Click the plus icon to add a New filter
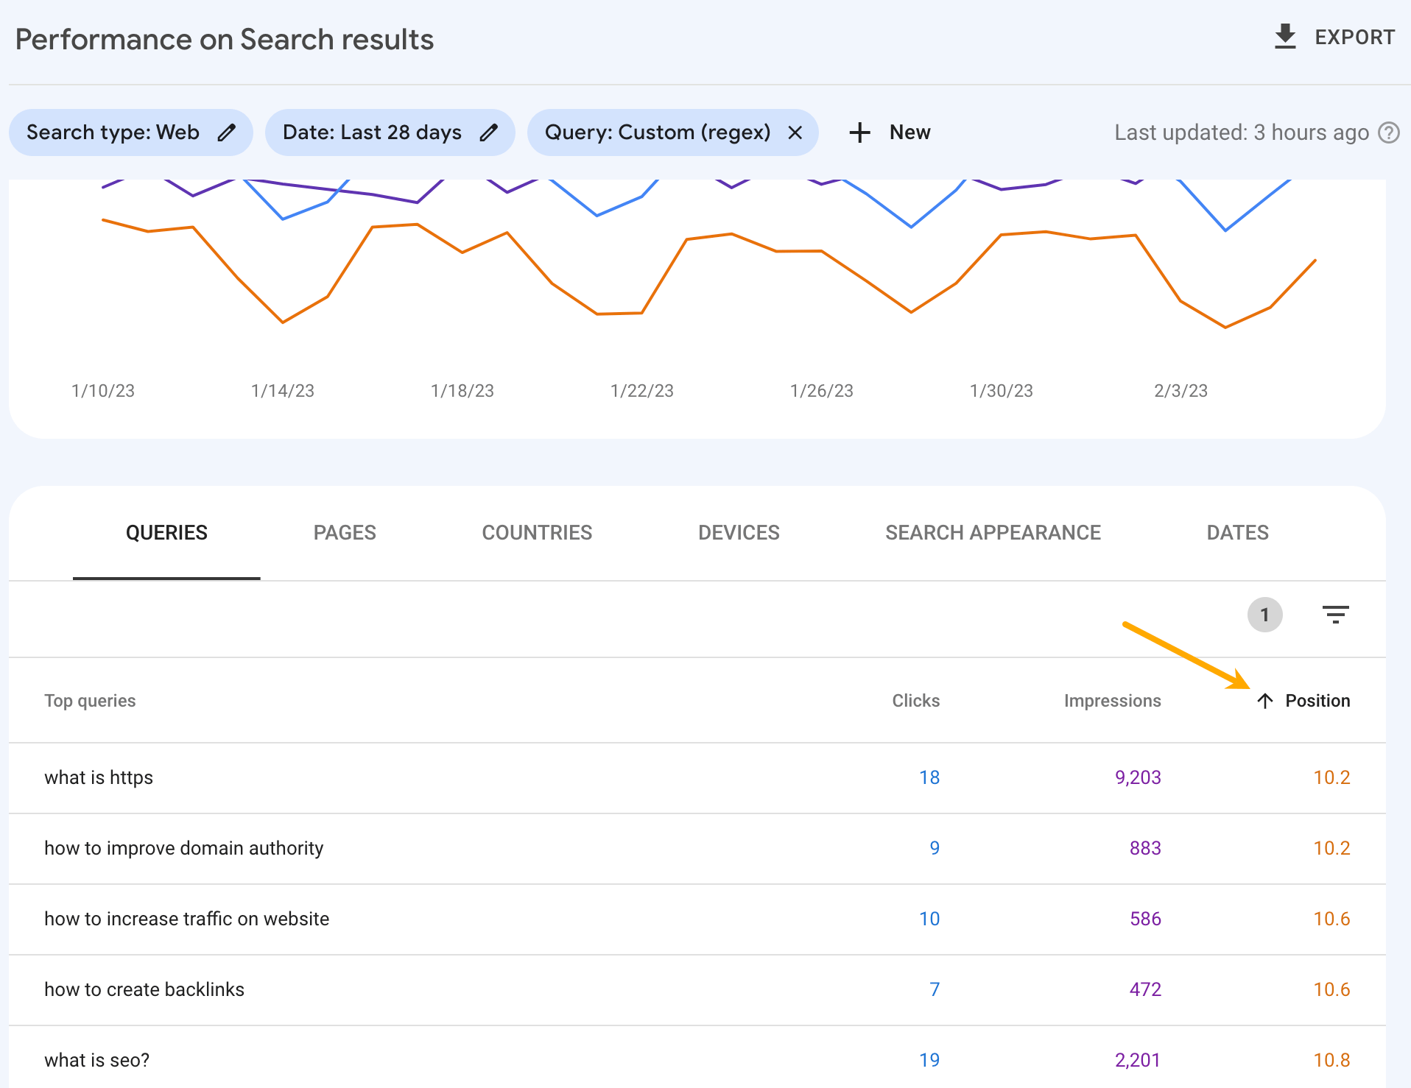The width and height of the screenshot is (1411, 1088). click(x=859, y=133)
